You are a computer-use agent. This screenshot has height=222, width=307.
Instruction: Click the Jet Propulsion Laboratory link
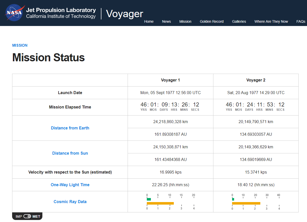61,10
